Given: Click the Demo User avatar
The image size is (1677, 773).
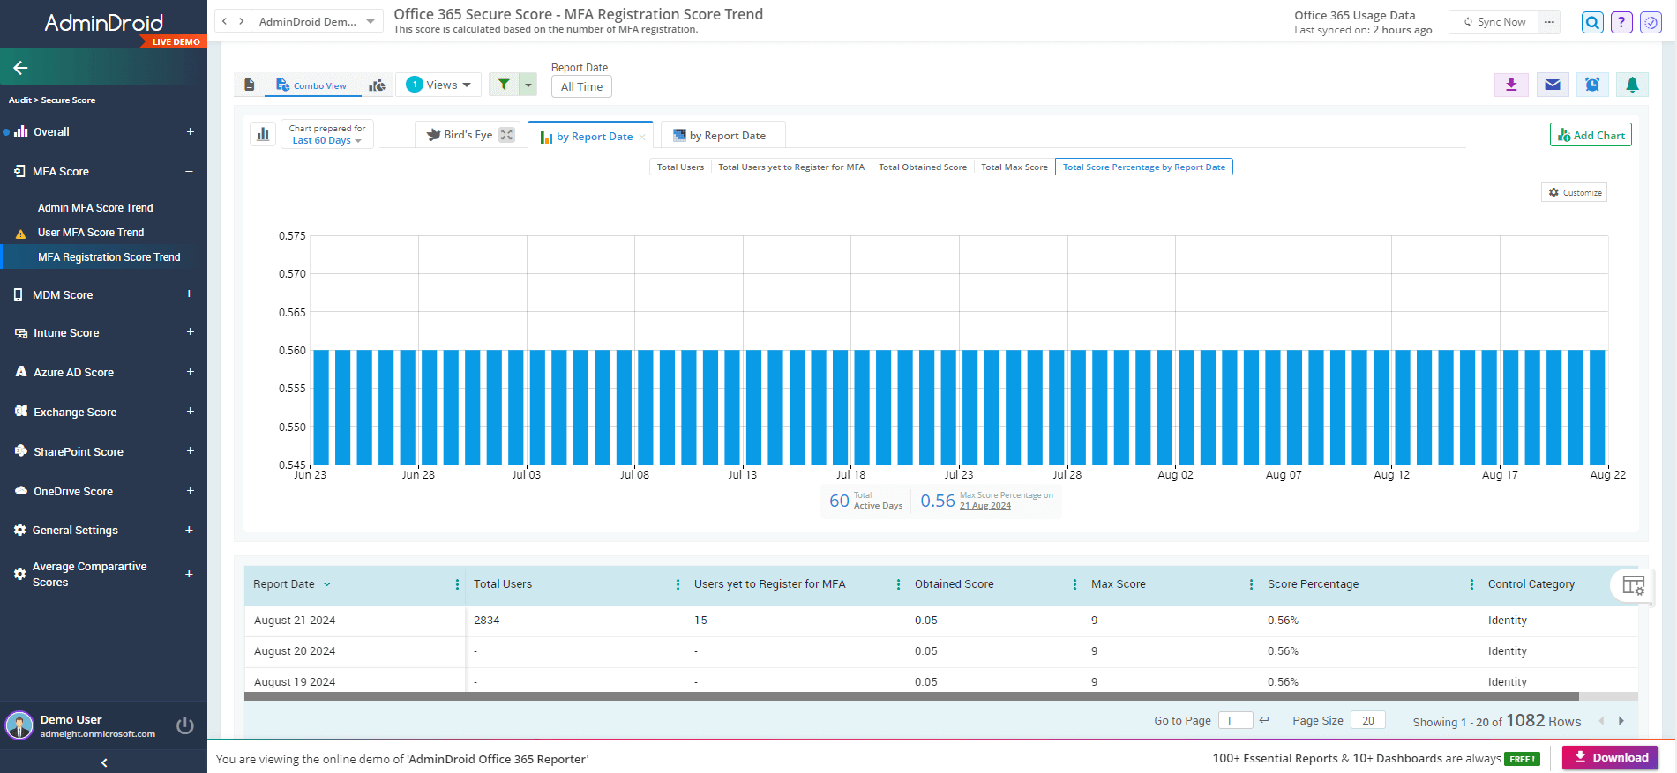Looking at the screenshot, I should click(19, 725).
